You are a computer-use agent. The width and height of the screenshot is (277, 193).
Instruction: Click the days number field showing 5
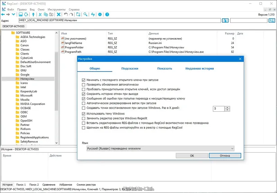pos(219,109)
